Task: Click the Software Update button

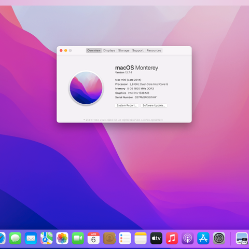Action: click(154, 105)
